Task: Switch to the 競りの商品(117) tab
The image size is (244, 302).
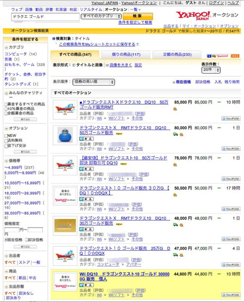Action: tap(126, 54)
